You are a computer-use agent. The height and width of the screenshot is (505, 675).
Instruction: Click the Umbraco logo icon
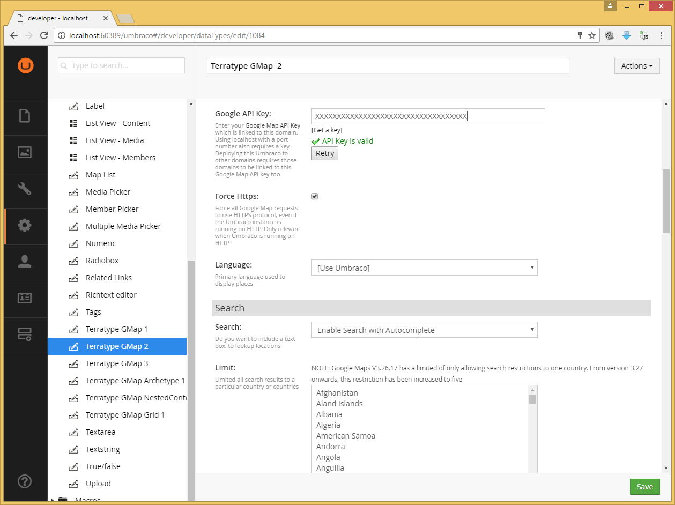tap(25, 65)
